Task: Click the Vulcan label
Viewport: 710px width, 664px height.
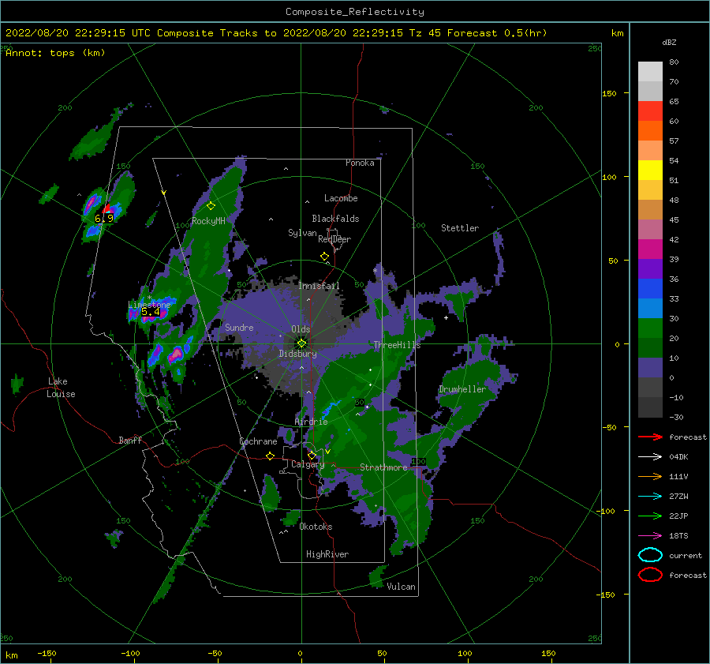Action: (401, 587)
